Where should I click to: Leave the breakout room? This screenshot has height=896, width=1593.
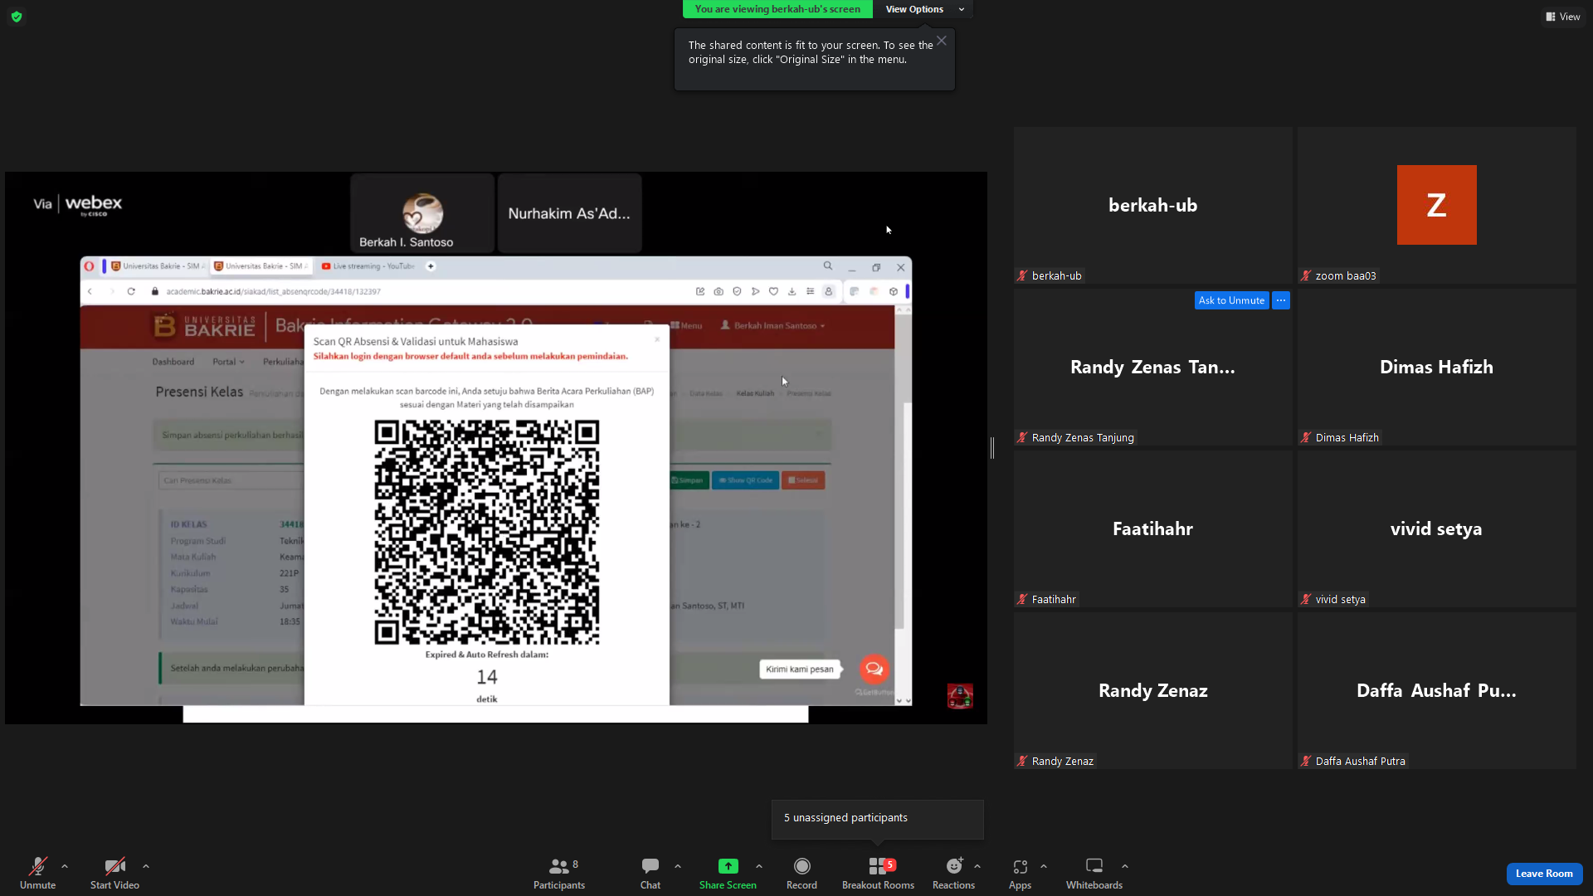[1544, 874]
